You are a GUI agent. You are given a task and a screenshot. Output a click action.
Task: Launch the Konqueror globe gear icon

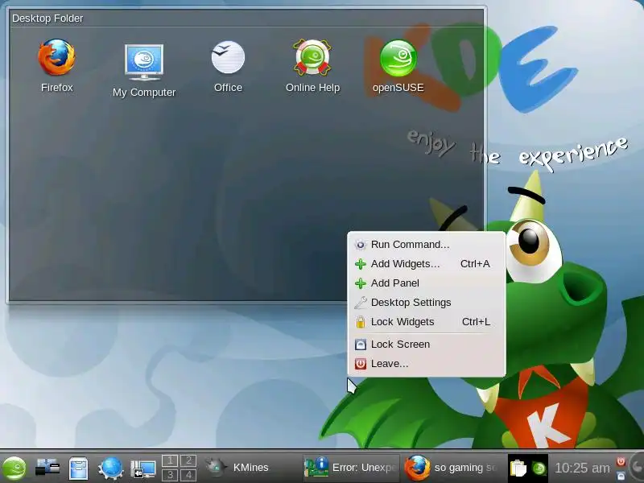pos(110,468)
